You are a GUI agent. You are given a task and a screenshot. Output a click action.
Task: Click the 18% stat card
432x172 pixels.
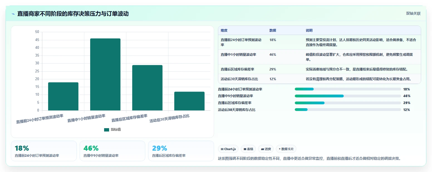pos(44,151)
